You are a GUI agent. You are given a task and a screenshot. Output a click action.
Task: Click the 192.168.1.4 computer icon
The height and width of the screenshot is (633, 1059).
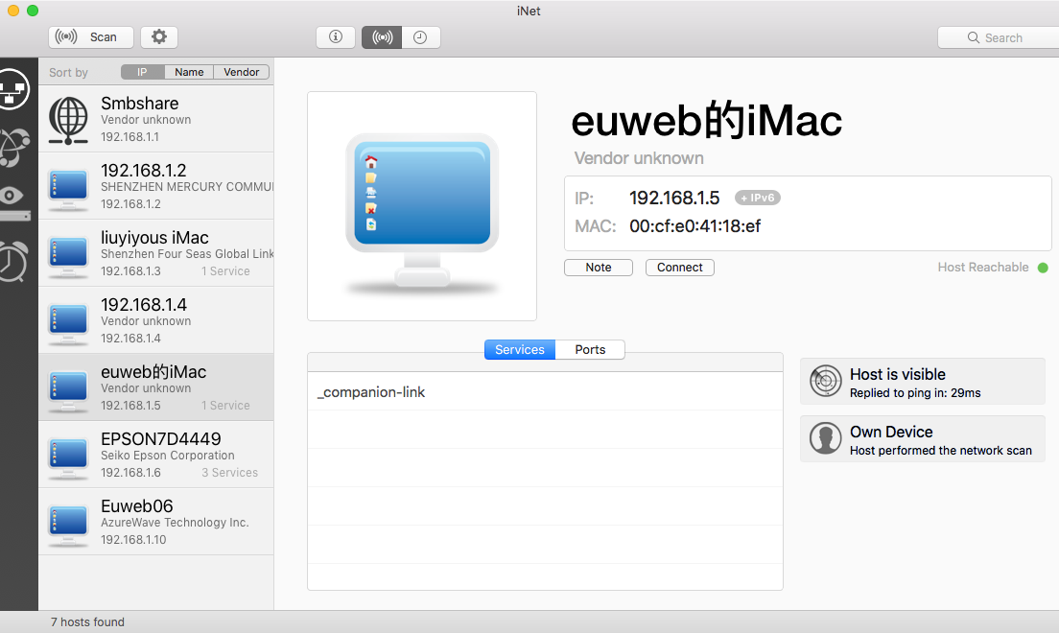[x=68, y=323]
